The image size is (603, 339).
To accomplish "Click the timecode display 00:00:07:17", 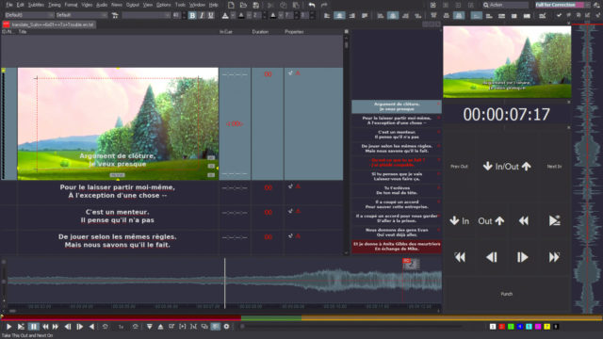I will pos(507,115).
